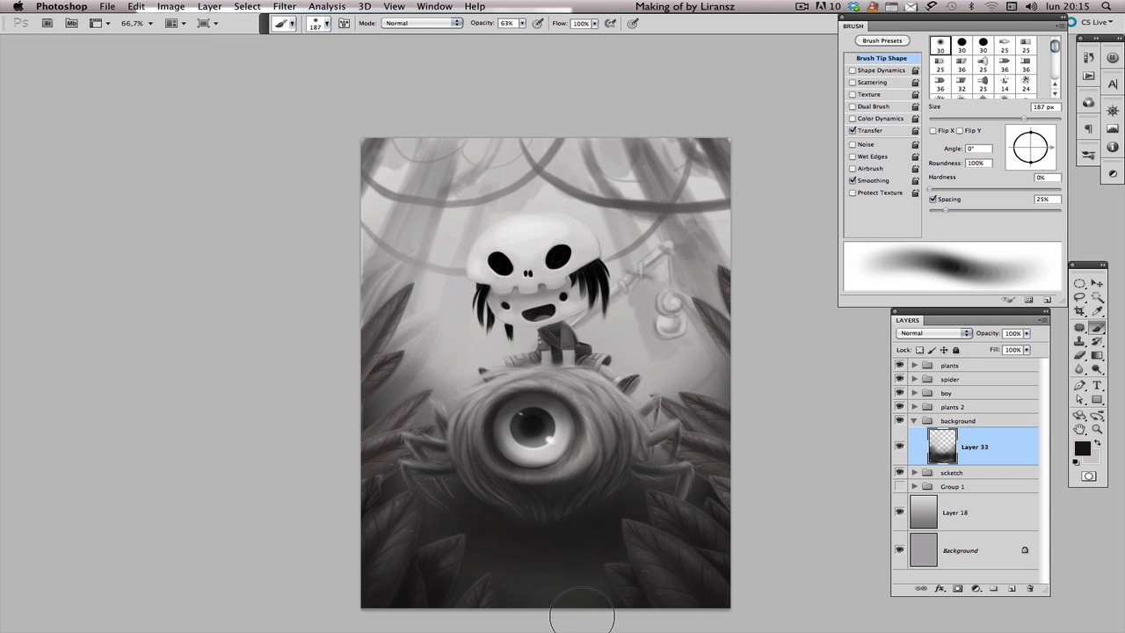Open brush Mode dropdown in options bar
Image resolution: width=1125 pixels, height=633 pixels.
tap(422, 23)
